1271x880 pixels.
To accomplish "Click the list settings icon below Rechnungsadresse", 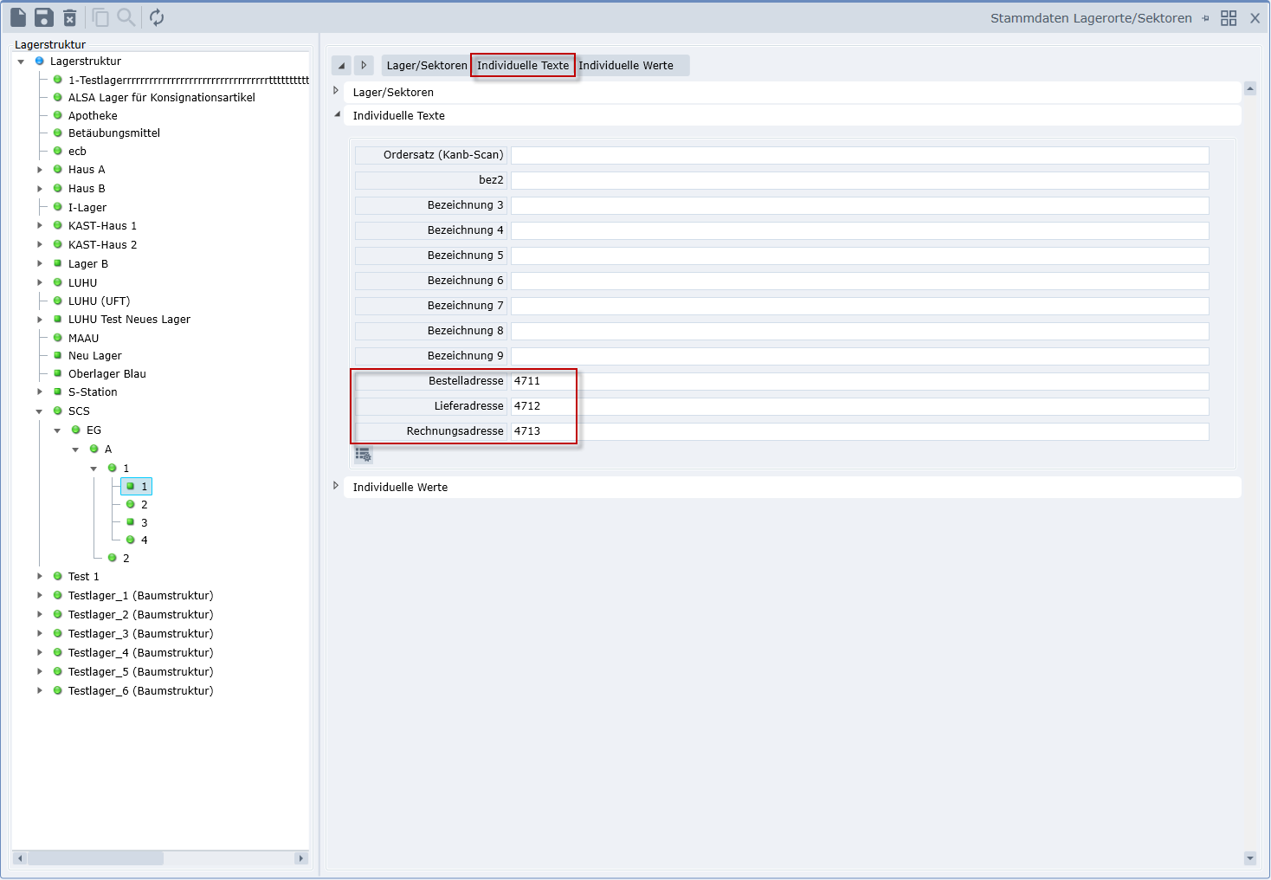I will [364, 455].
